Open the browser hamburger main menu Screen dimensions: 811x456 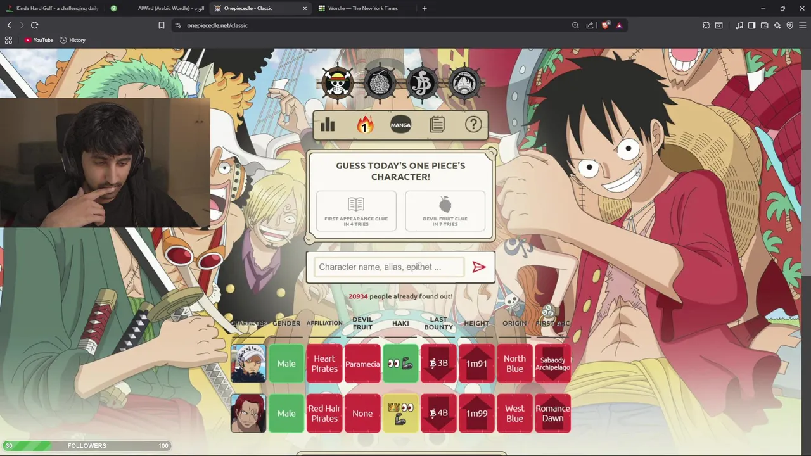point(802,25)
